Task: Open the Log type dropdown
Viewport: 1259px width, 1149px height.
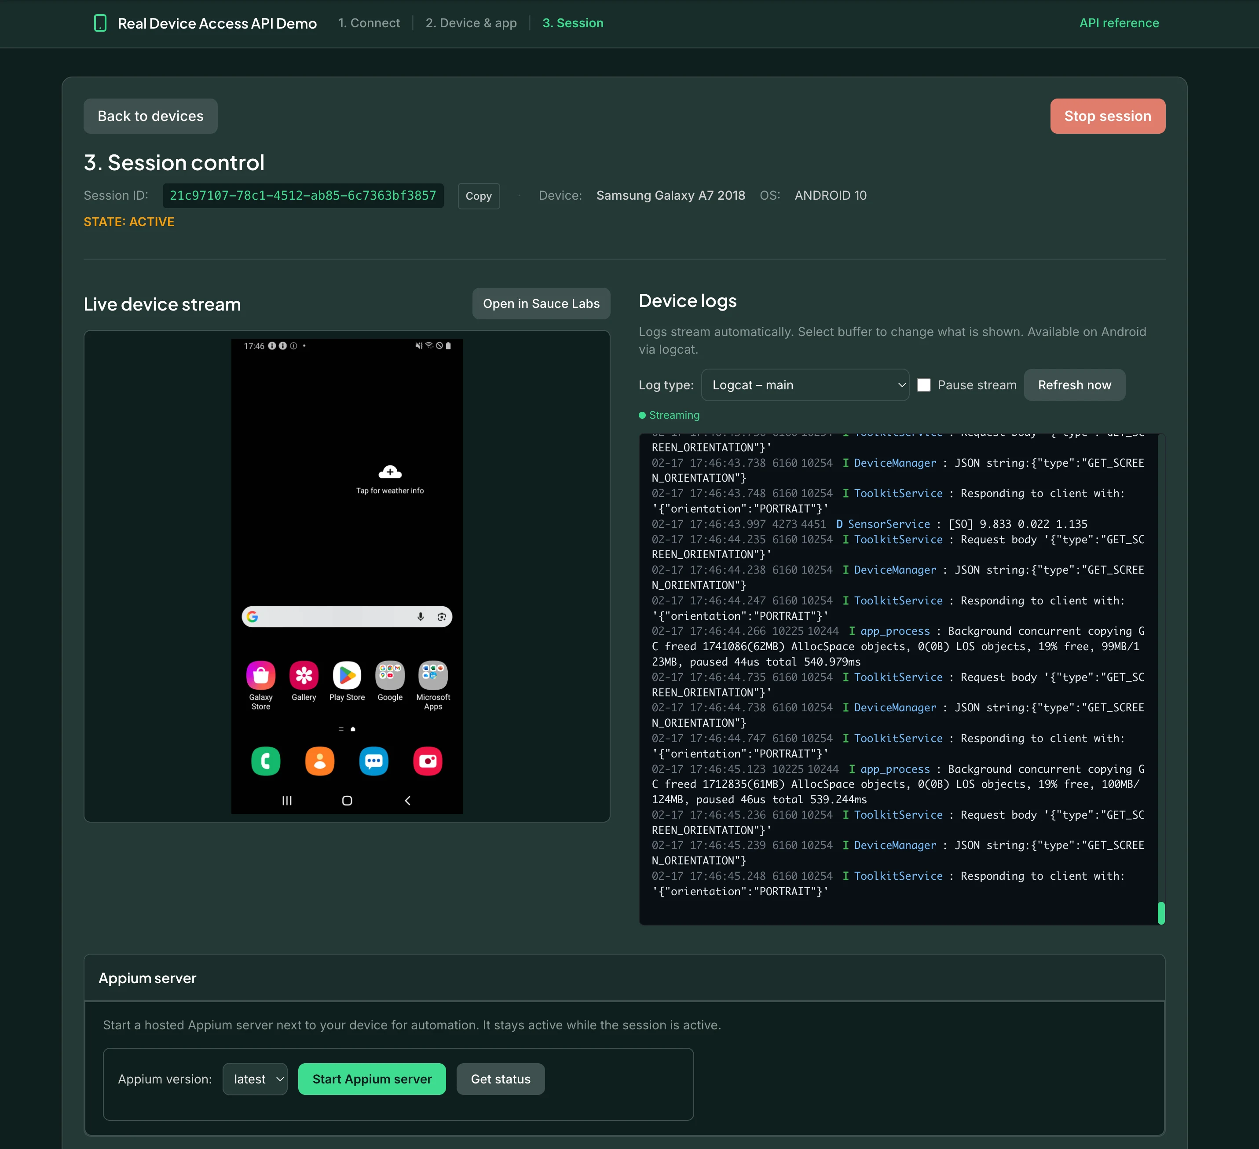Action: pyautogui.click(x=805, y=385)
